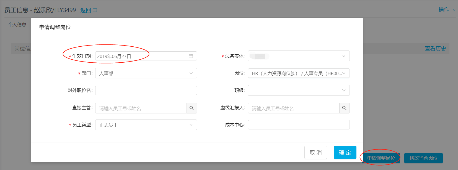The height and width of the screenshot is (170, 458).
Task: Click the return arrow icon beside 返回
Action: [95, 10]
